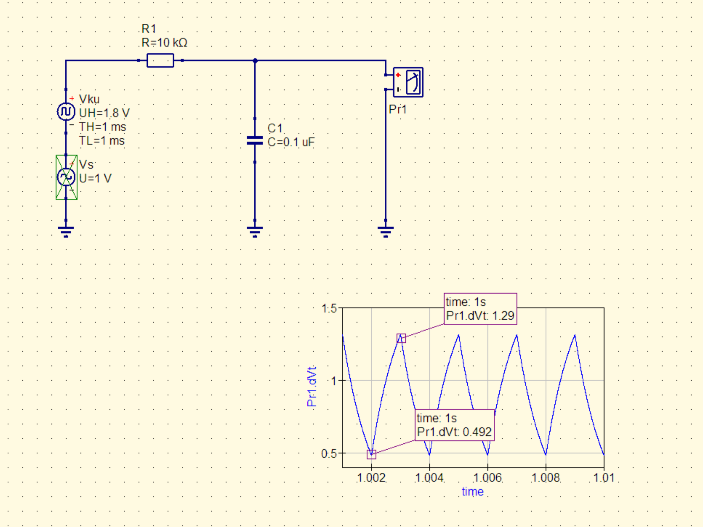Click the Pr1 voltage probe symbol

coord(408,82)
